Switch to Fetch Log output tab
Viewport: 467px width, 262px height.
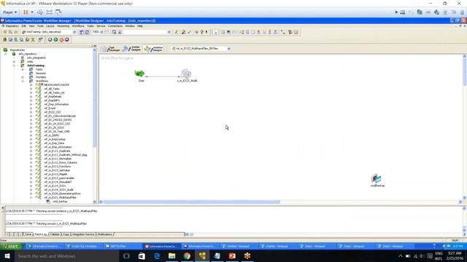(41, 234)
